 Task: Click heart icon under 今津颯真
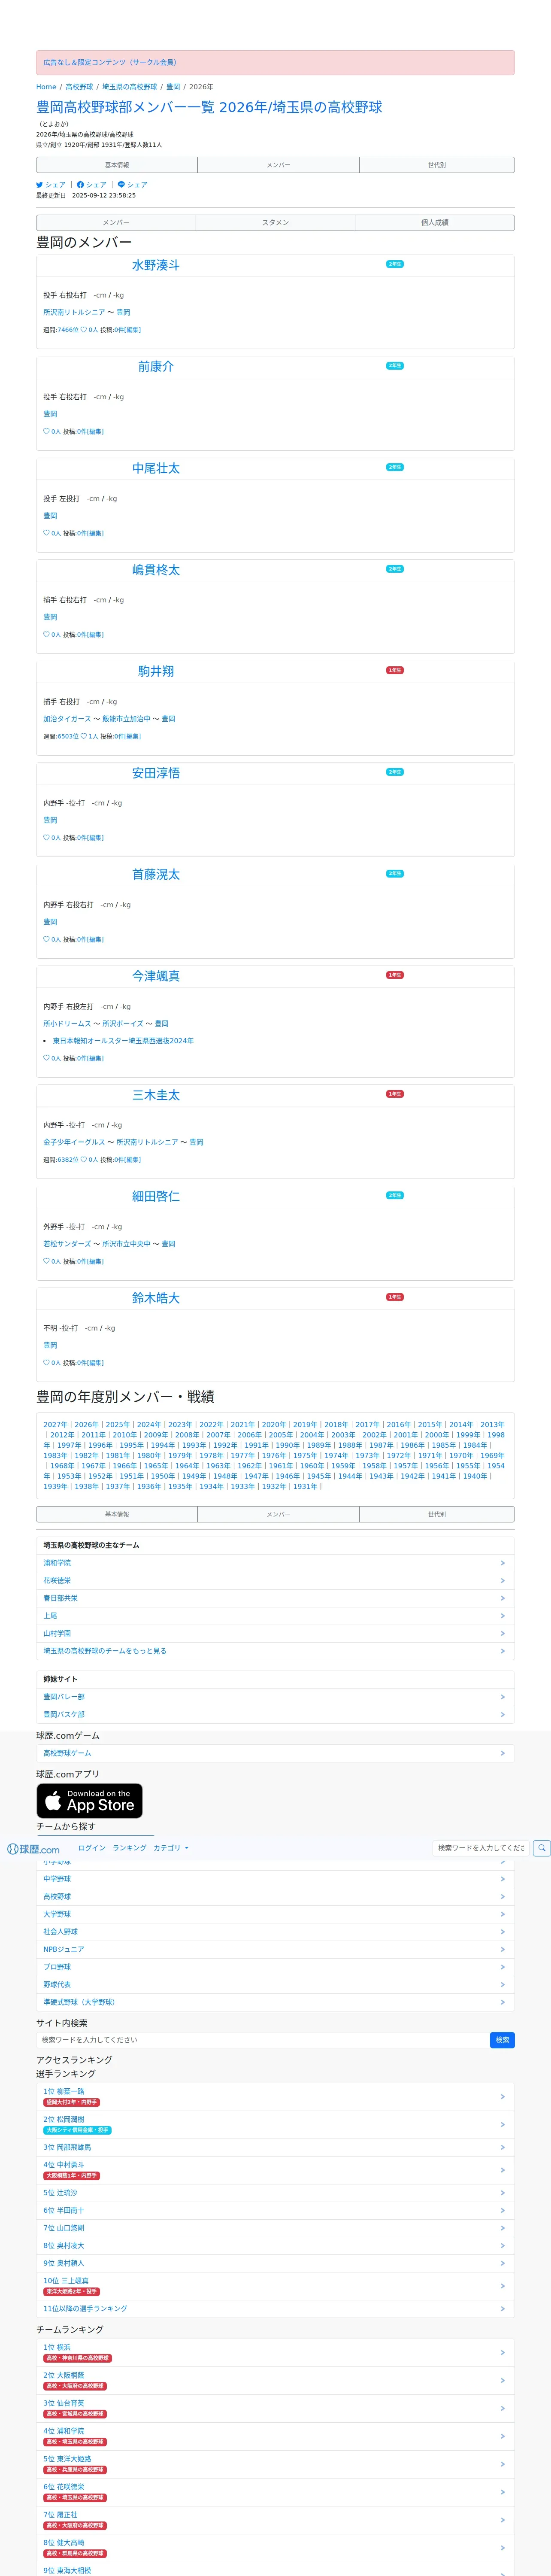[46, 1058]
